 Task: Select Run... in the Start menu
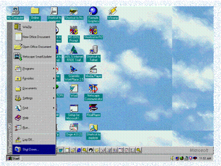[x=34, y=128]
